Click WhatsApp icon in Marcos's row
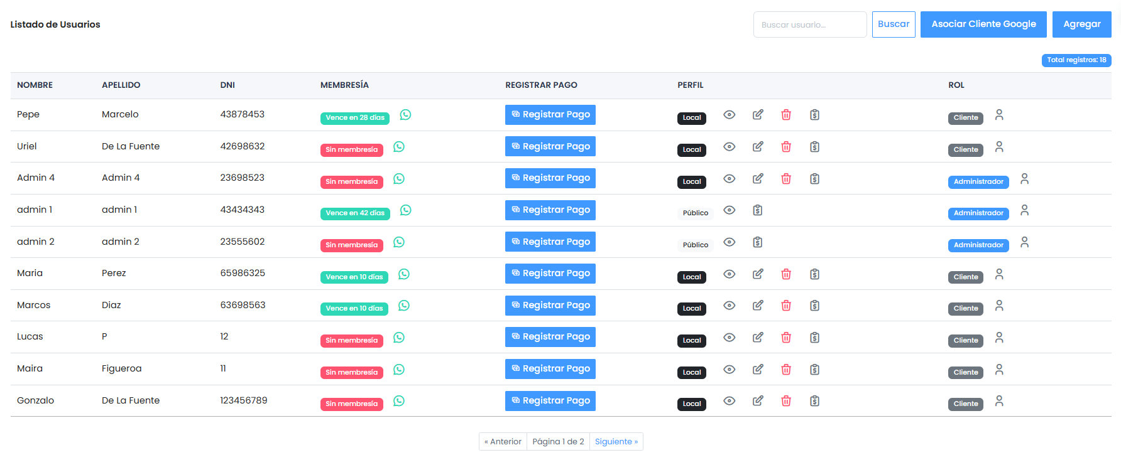1121x460 pixels. tap(404, 306)
